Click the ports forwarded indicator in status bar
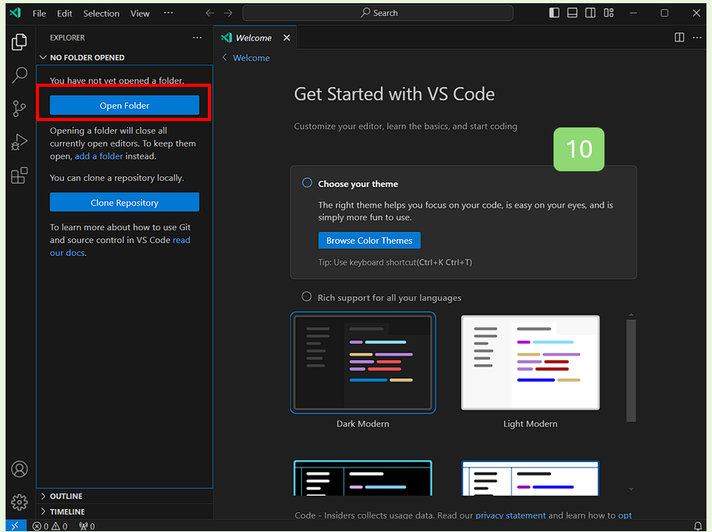This screenshot has height=532, width=712. 87,526
